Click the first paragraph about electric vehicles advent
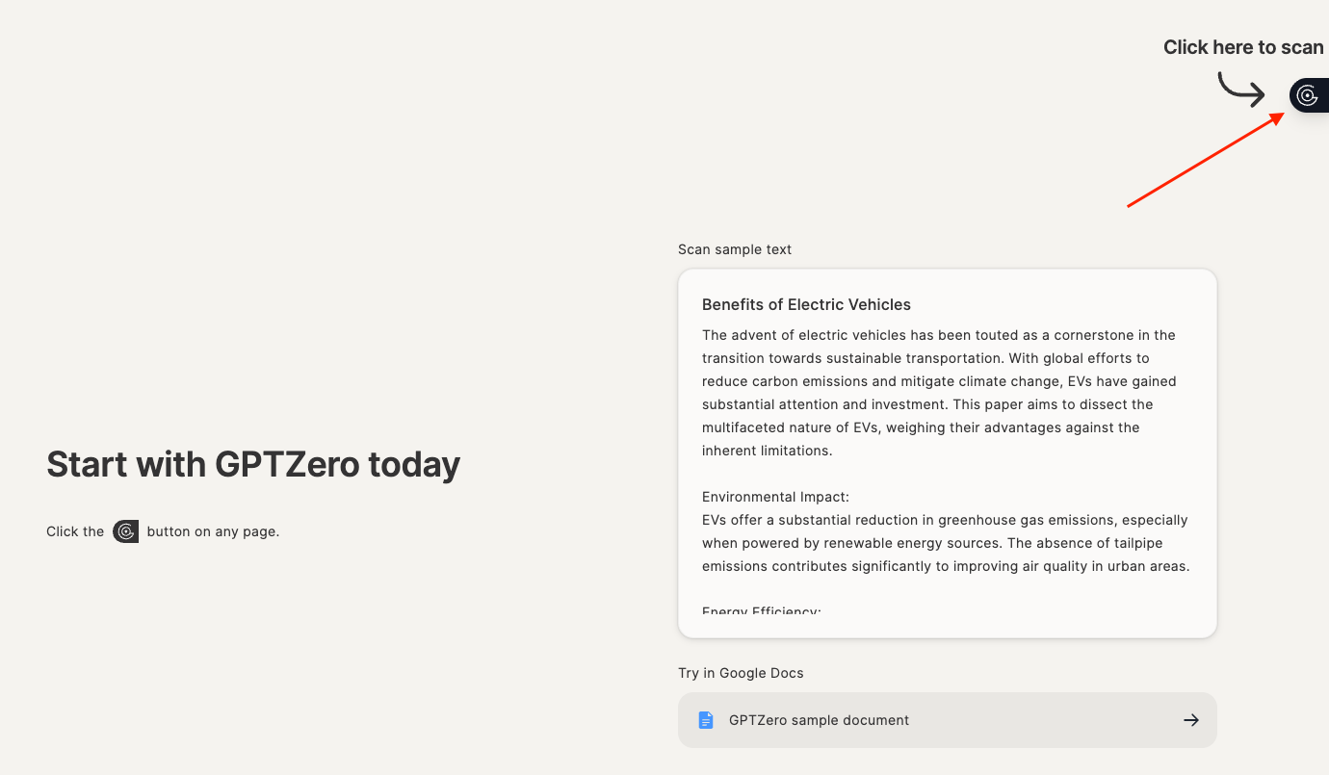The width and height of the screenshot is (1329, 775). coord(939,393)
